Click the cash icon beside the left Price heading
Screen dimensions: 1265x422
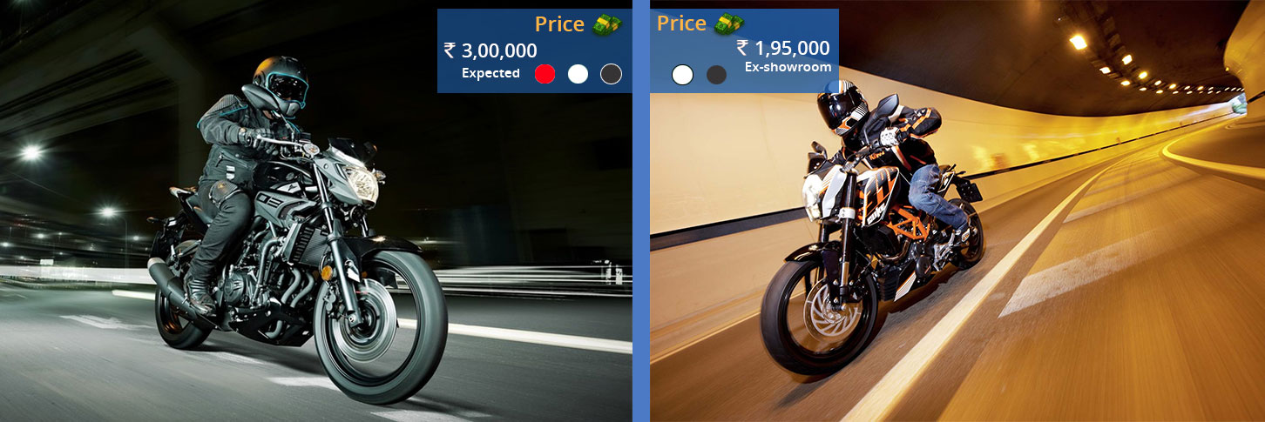[x=607, y=25]
